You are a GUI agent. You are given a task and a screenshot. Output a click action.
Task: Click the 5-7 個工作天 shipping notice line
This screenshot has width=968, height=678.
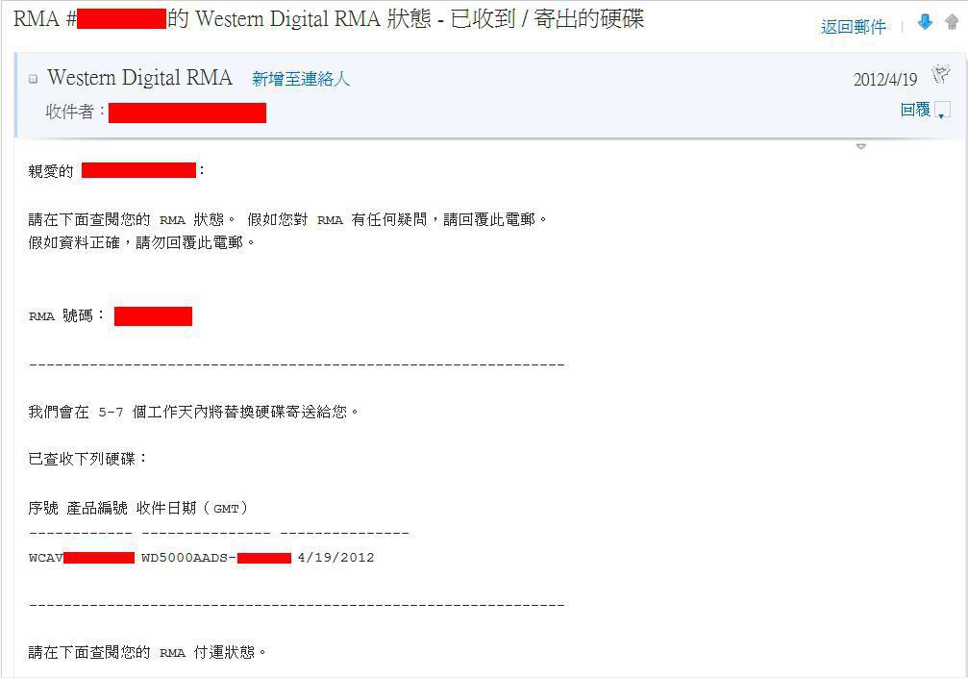(193, 412)
